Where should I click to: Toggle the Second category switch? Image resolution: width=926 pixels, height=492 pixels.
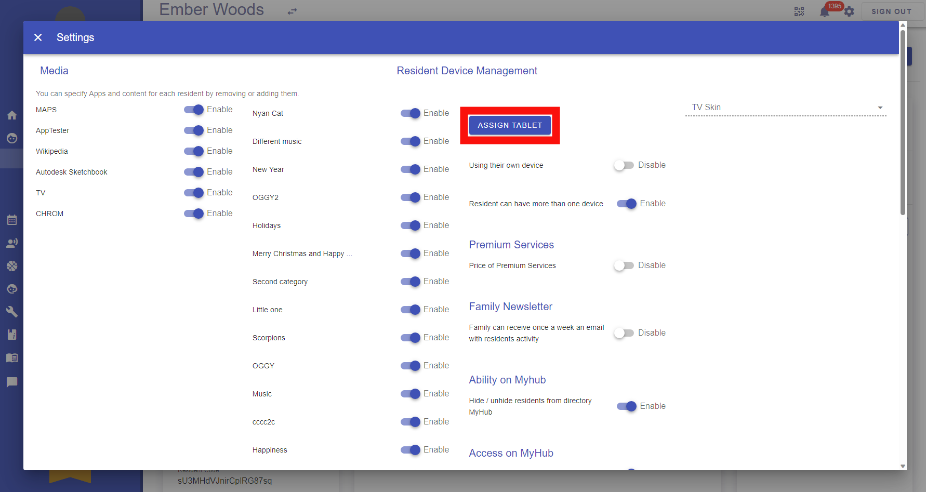pyautogui.click(x=411, y=282)
